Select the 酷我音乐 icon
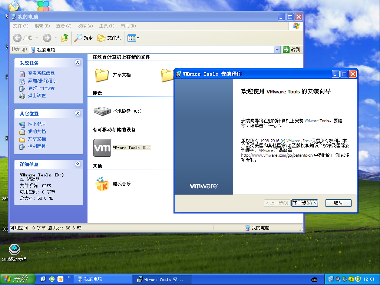The image size is (380, 285). (x=102, y=184)
